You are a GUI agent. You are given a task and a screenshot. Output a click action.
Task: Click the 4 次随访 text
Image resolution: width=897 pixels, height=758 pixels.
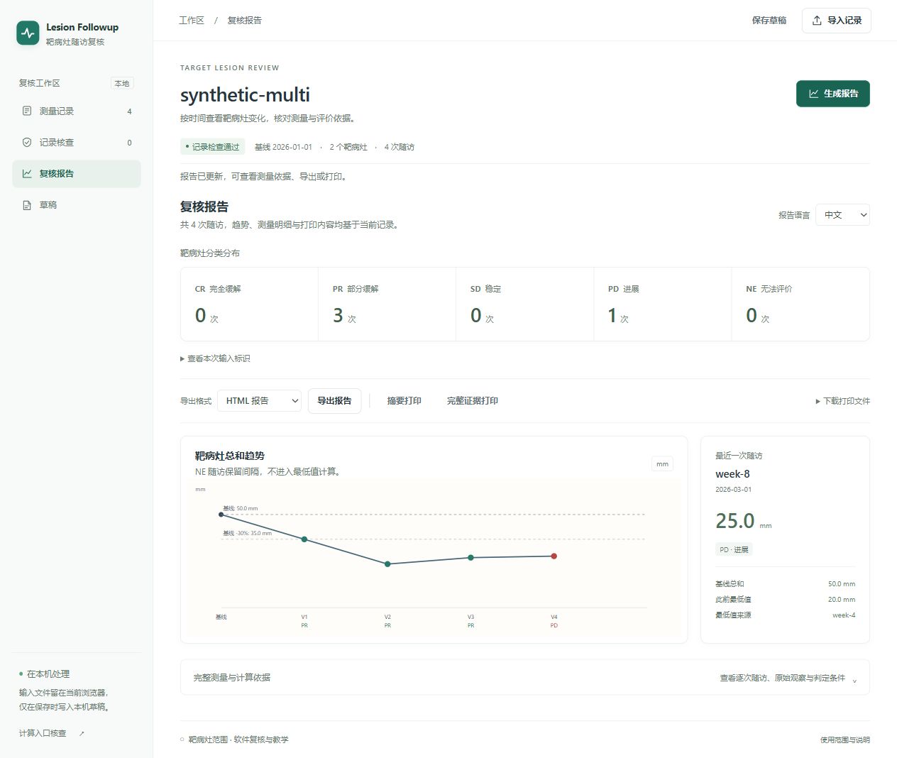coord(400,147)
